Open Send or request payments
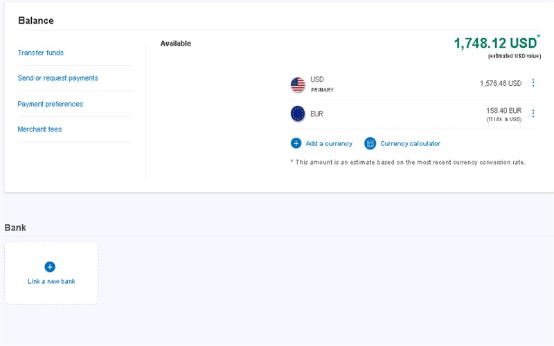 (x=58, y=78)
